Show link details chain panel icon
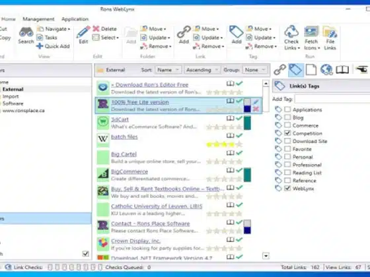 pyautogui.click(x=280, y=70)
